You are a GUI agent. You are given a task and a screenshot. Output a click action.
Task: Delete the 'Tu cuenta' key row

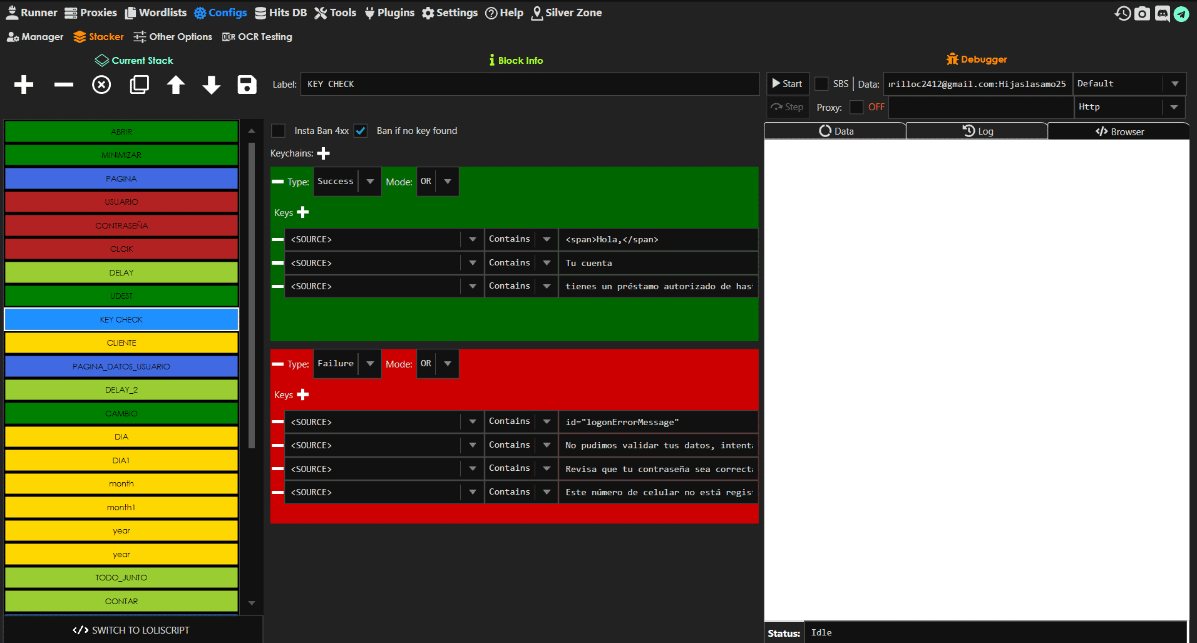click(277, 263)
